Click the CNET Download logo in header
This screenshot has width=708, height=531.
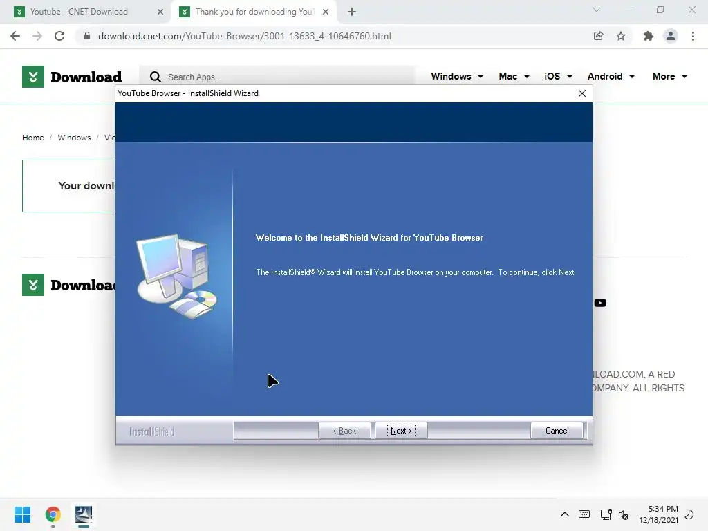[x=72, y=77]
